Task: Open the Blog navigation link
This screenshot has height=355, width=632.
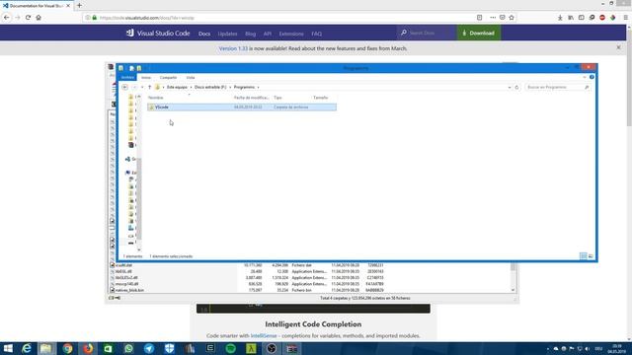Action: 250,34
